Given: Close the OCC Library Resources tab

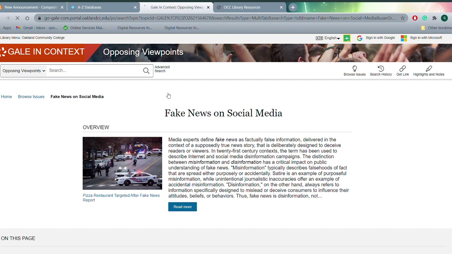Looking at the screenshot, I should pyautogui.click(x=281, y=7).
